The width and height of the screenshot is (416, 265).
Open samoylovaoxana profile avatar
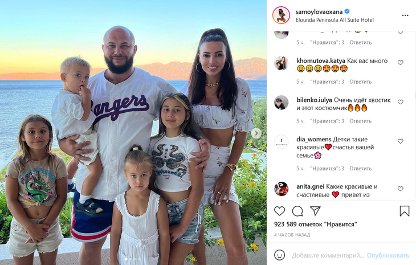pos(281,15)
